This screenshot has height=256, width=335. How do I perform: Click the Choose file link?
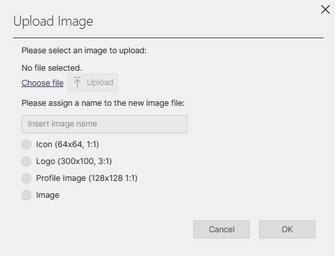tap(43, 83)
